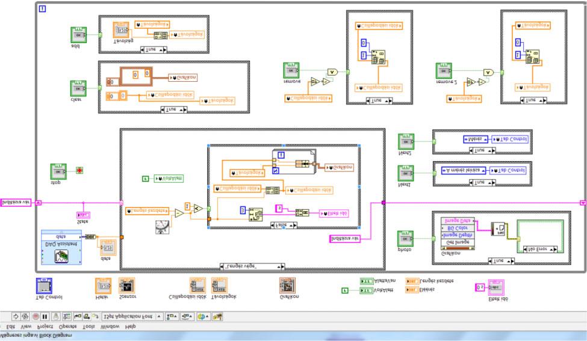Screen dimensions: 587x341
Task: Select the Grafikon graph terminal
Action: 287,286
